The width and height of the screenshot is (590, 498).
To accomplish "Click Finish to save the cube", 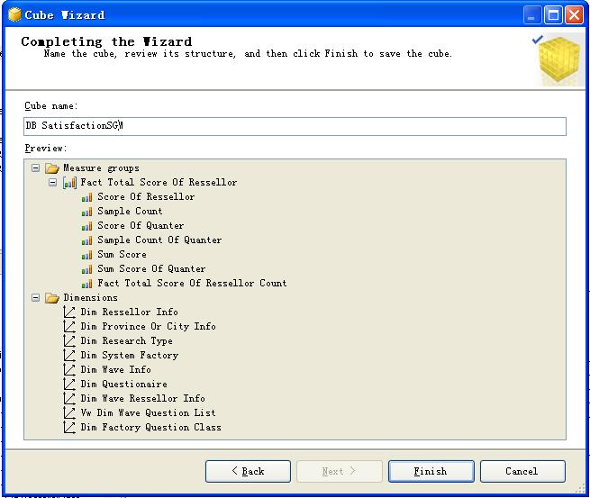I will (x=431, y=471).
